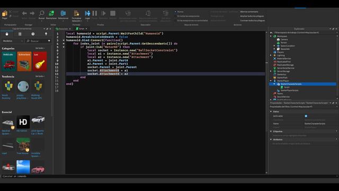Select StarterPack in the Explorer

point(281,78)
